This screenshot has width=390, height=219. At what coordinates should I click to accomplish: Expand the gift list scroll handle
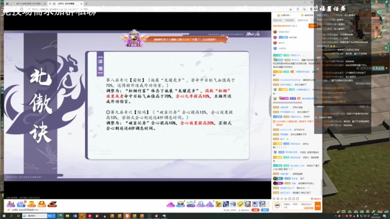[x=268, y=204]
